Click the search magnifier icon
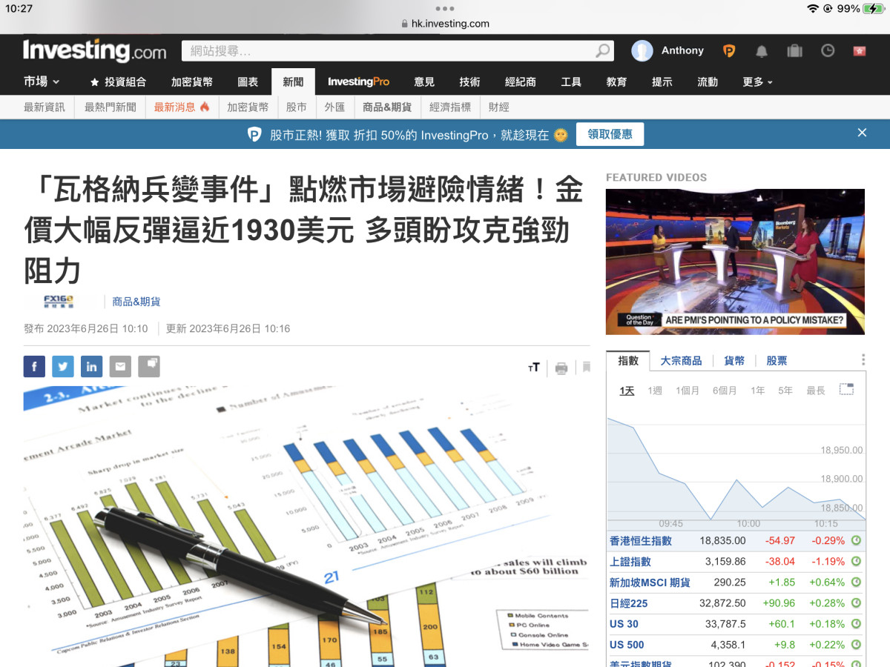890x667 pixels. click(x=603, y=51)
